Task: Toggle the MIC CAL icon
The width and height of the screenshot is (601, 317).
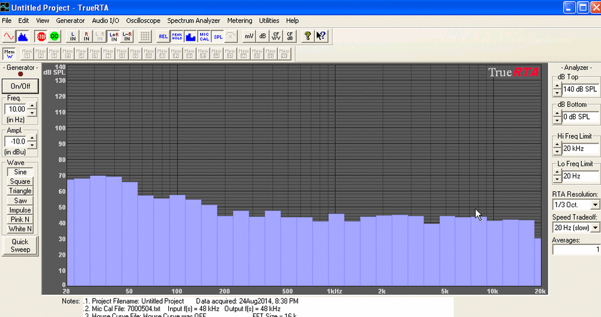Action: tap(204, 37)
